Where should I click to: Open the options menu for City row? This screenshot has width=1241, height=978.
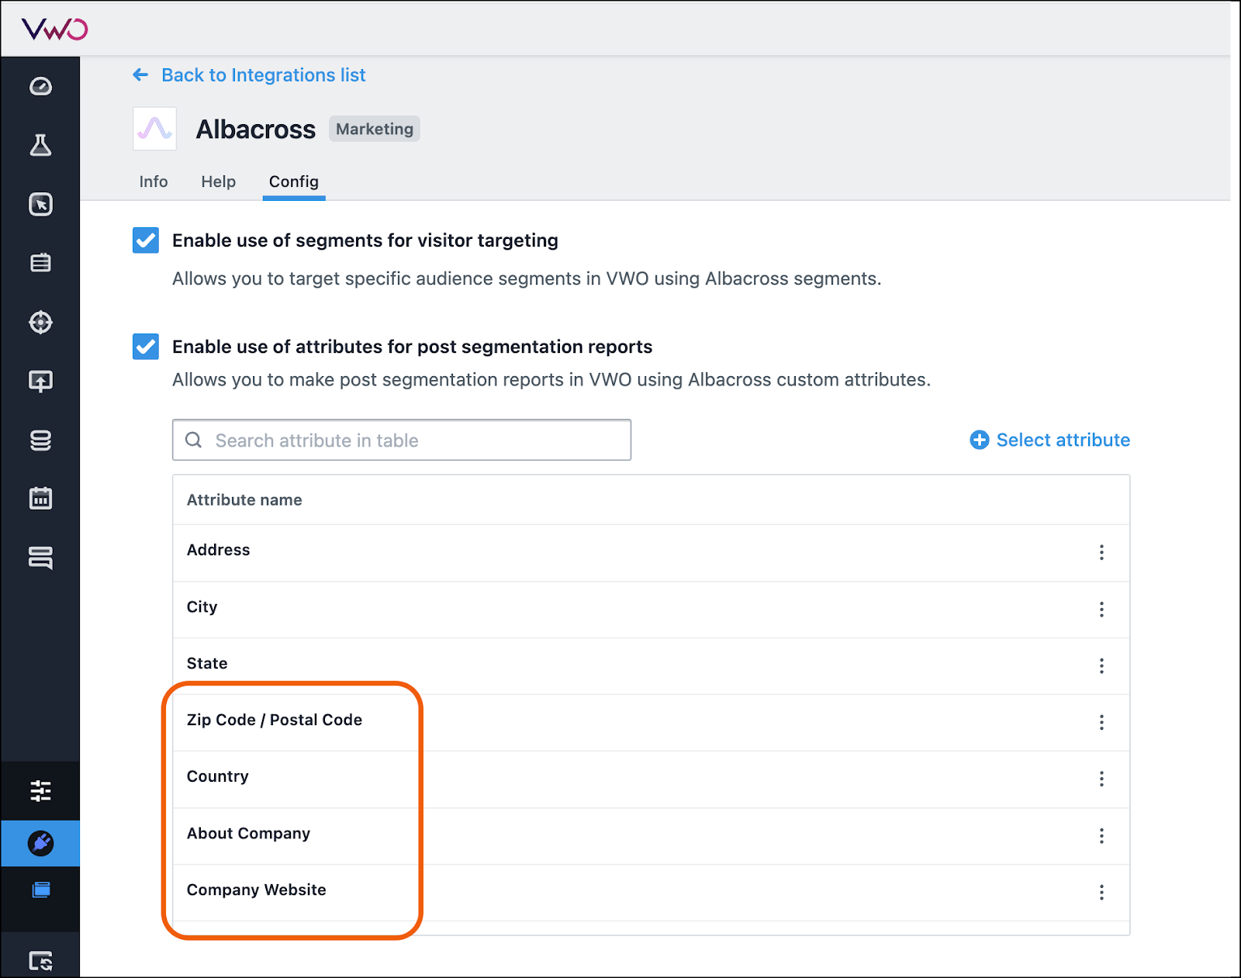(x=1101, y=609)
